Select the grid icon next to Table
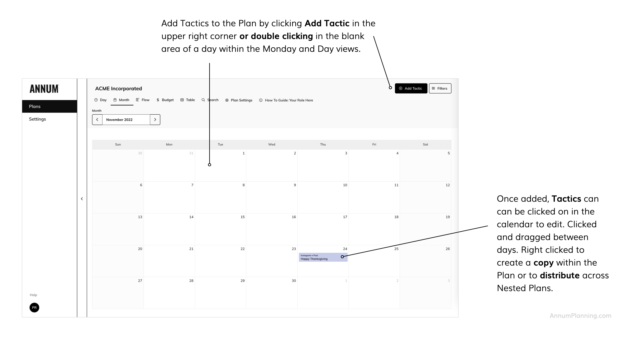 click(182, 100)
